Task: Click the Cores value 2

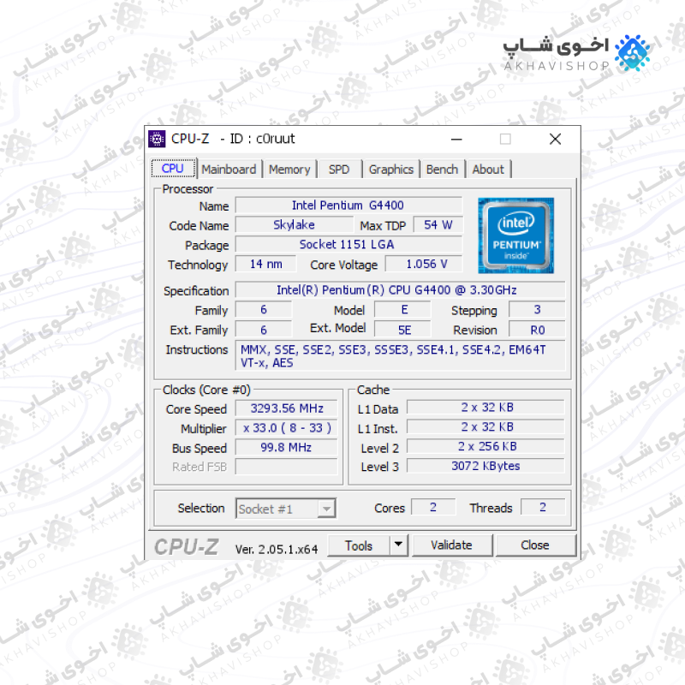Action: pyautogui.click(x=433, y=507)
